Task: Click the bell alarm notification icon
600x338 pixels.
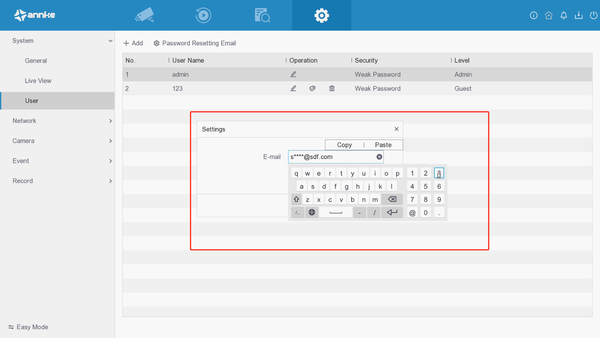Action: [564, 15]
